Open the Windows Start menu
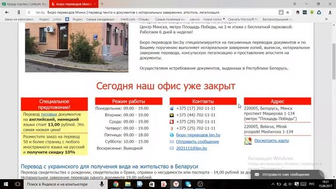The image size is (336, 189). click(x=6, y=184)
